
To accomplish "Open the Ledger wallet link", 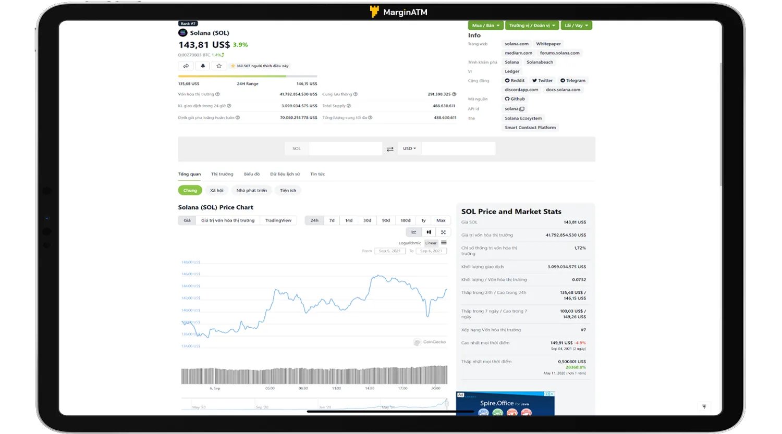I will [512, 71].
